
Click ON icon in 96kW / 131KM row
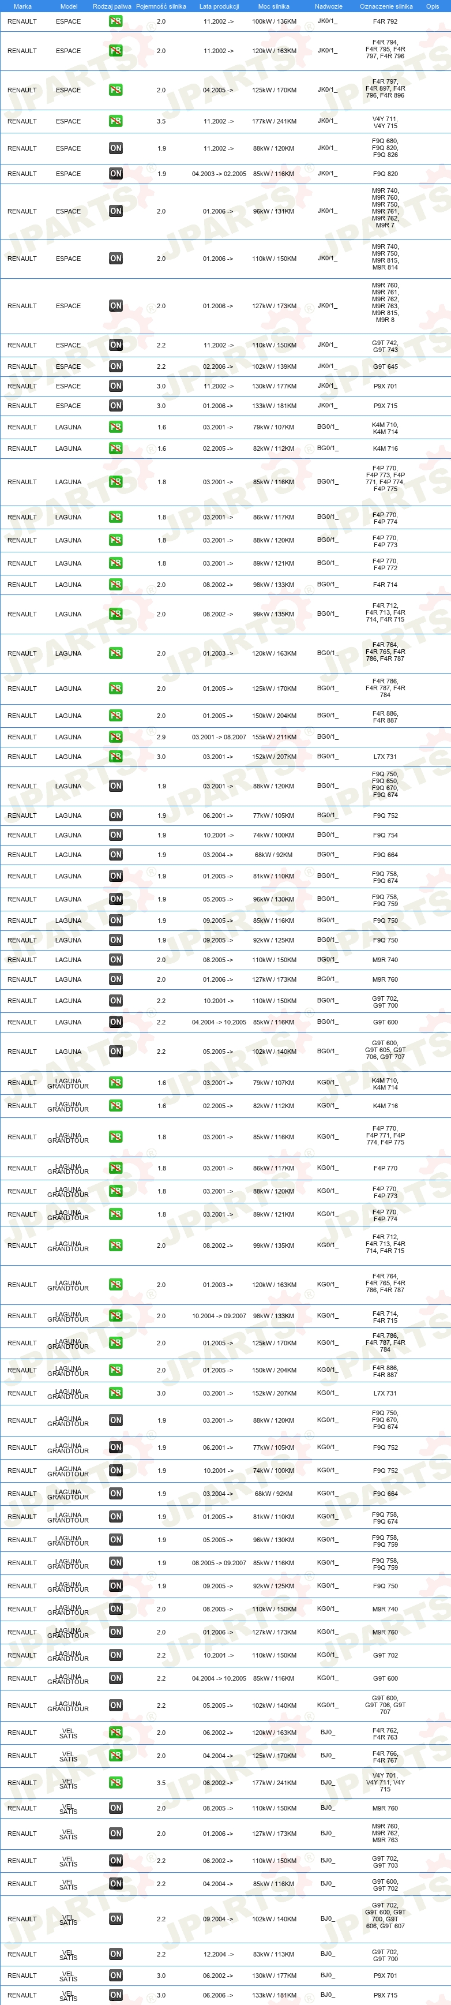pos(115,211)
